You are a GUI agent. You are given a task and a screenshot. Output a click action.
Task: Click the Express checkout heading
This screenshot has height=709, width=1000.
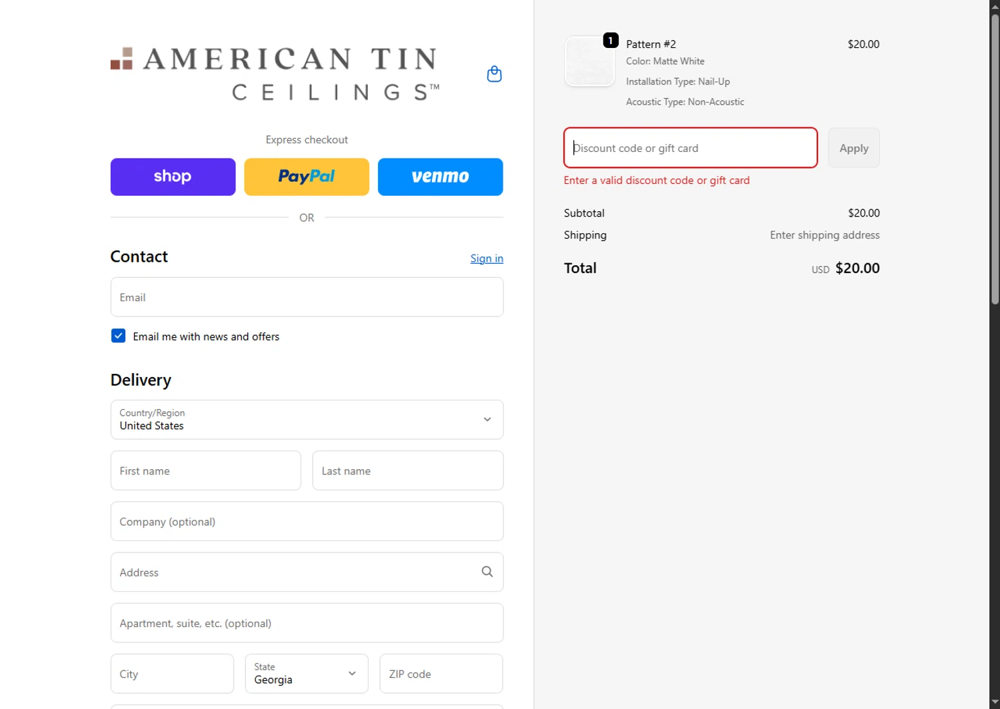click(x=307, y=140)
